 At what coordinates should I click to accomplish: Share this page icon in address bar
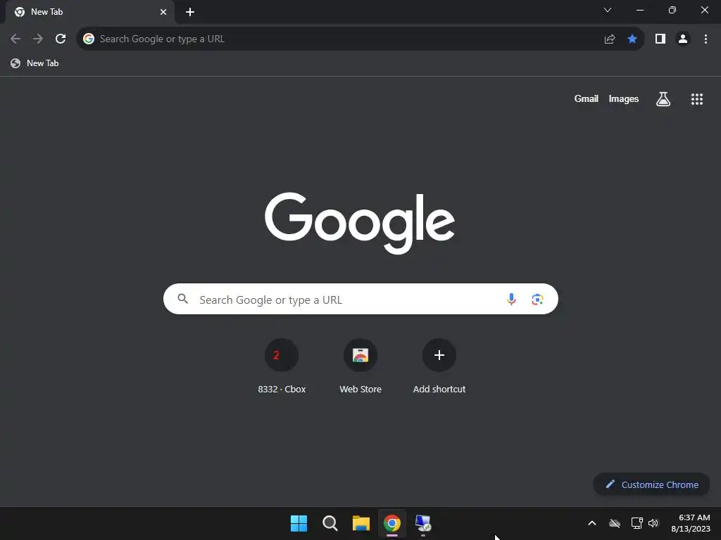coord(610,39)
